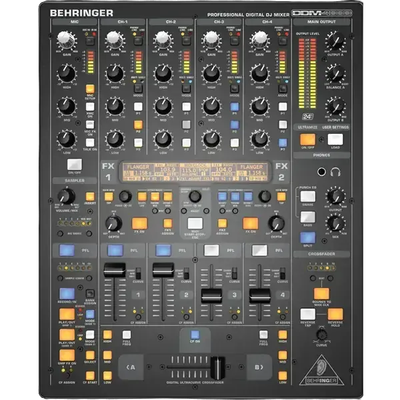Image resolution: width=400 pixels, height=400 pixels.
Task: Enable the PUNCH EQ BASS button
Action: click(307, 217)
